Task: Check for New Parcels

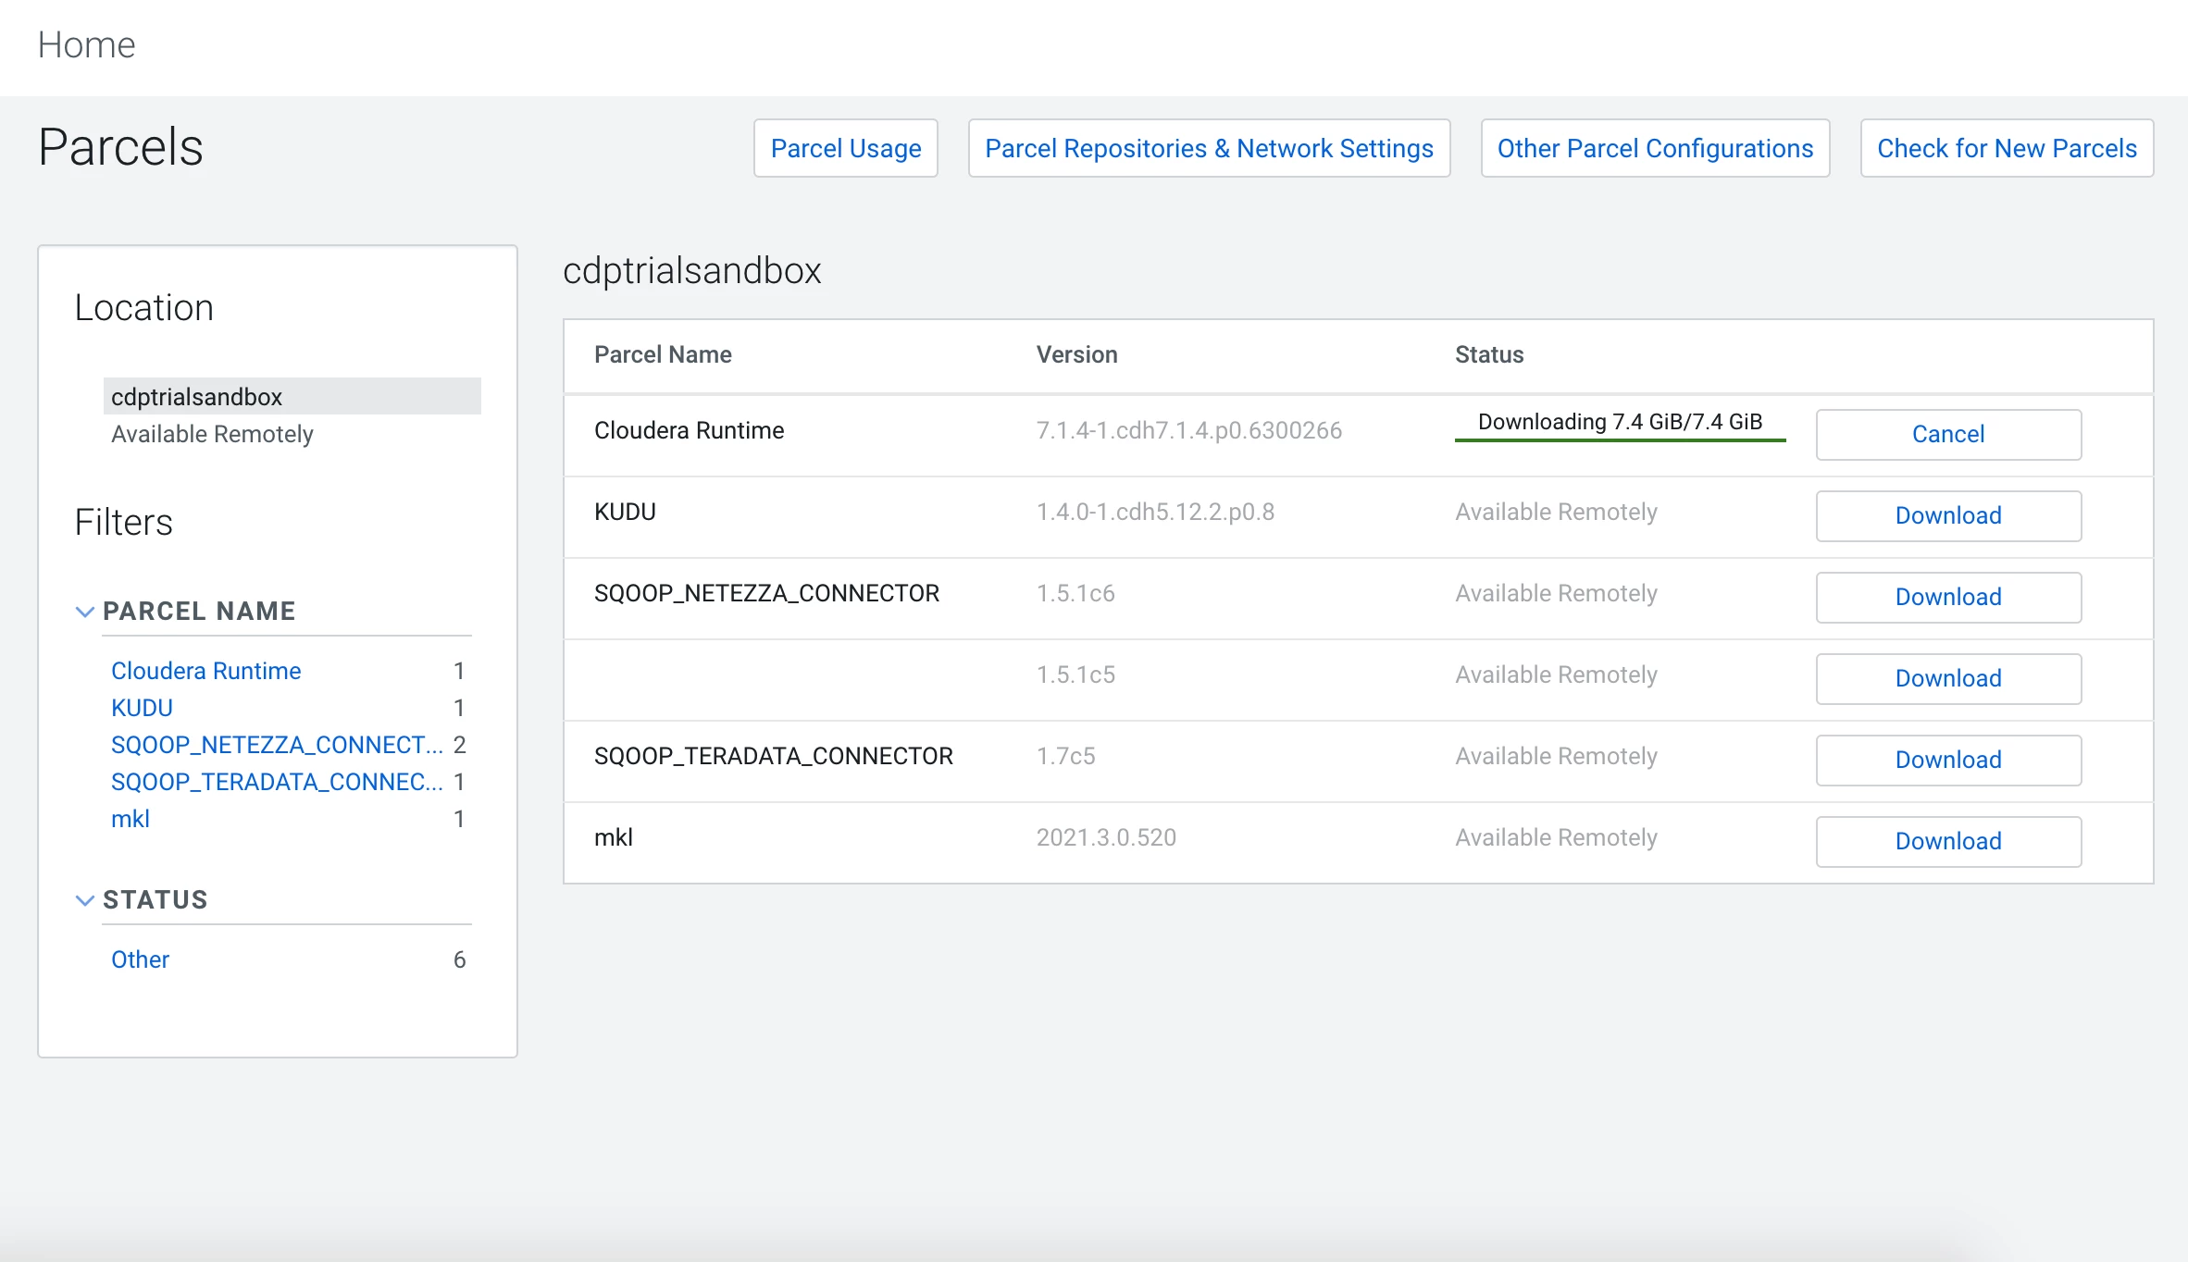Action: click(2007, 148)
